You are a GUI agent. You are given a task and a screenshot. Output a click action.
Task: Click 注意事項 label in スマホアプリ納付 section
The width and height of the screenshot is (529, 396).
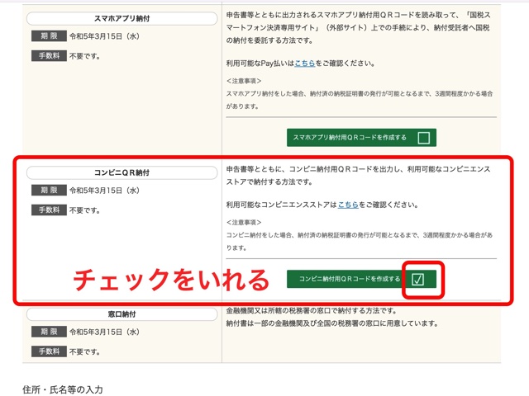[x=246, y=81]
